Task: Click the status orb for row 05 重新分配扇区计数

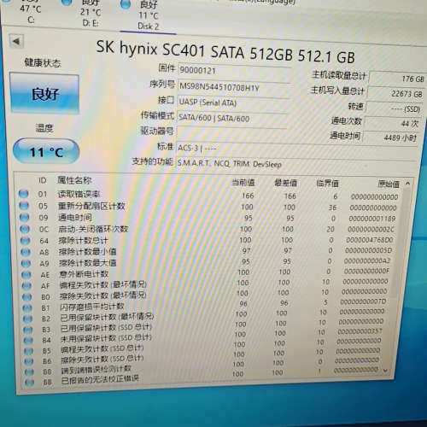Action: 24,205
